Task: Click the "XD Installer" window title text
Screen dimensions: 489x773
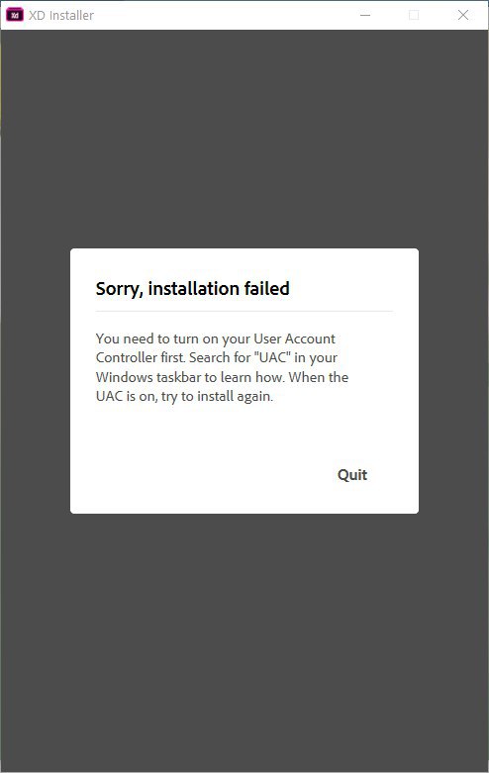Action: 61,15
